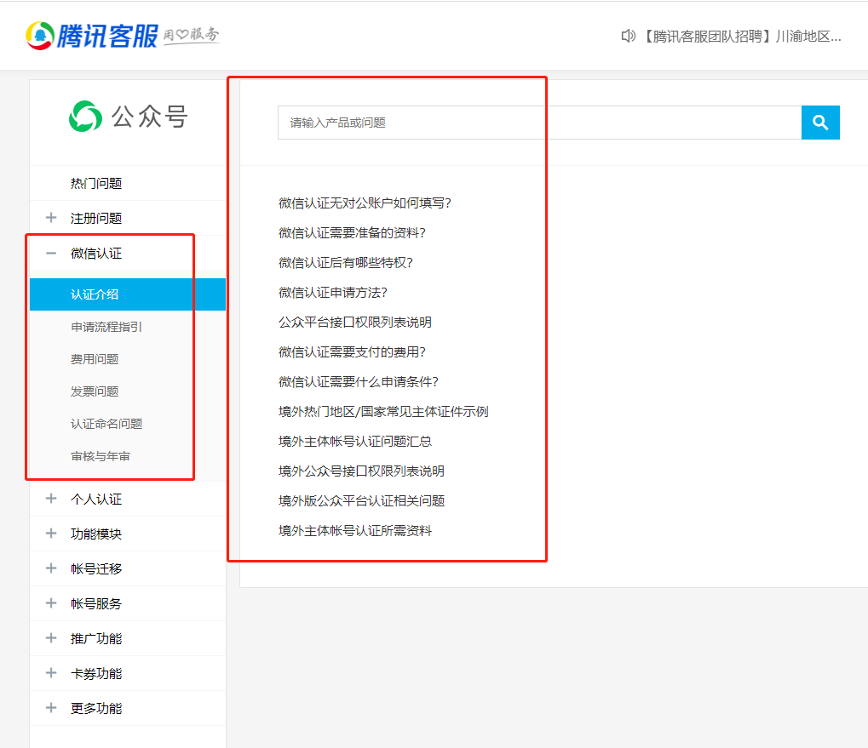
Task: Open 微信认证申请方法 question
Action: tap(333, 293)
